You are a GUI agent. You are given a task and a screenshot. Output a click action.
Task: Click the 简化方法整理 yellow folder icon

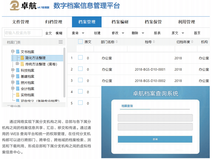click(22, 58)
